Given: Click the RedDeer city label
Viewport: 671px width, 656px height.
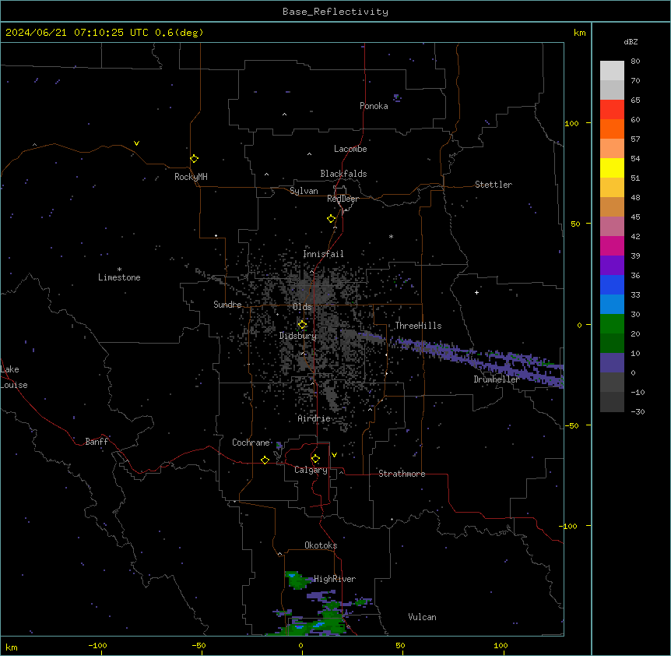Looking at the screenshot, I should 343,199.
